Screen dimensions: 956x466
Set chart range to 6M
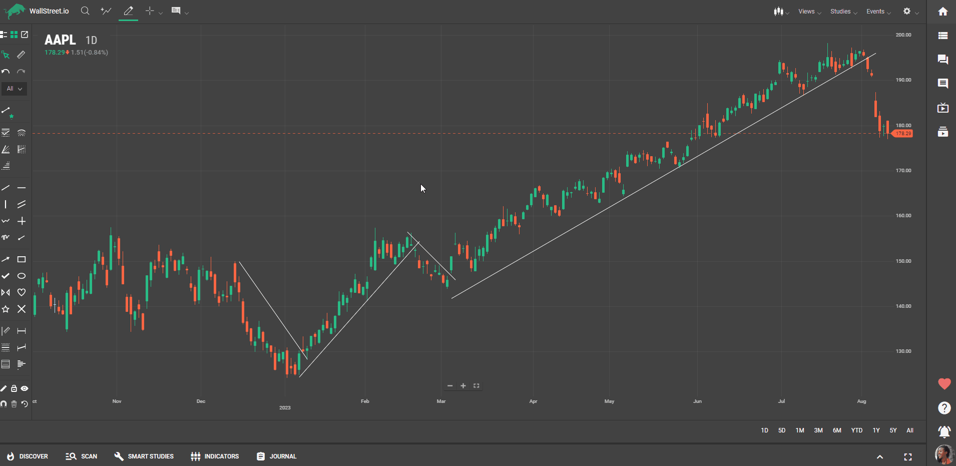tap(837, 430)
